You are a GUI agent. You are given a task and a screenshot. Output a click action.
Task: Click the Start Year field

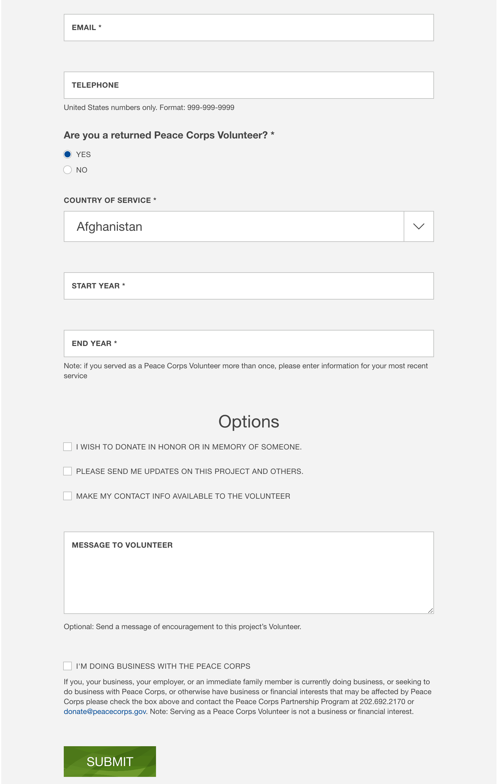[x=249, y=286]
